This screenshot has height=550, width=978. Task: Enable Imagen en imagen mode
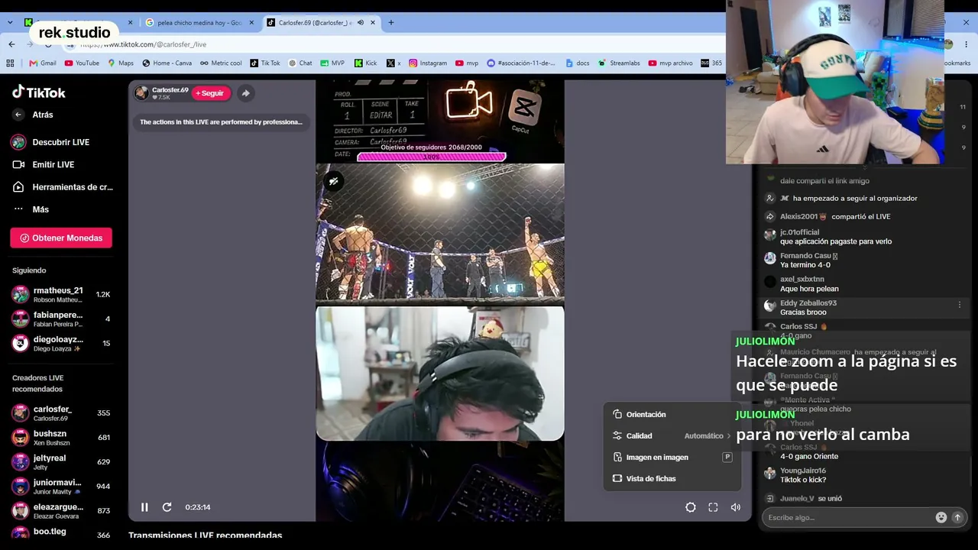(672, 457)
